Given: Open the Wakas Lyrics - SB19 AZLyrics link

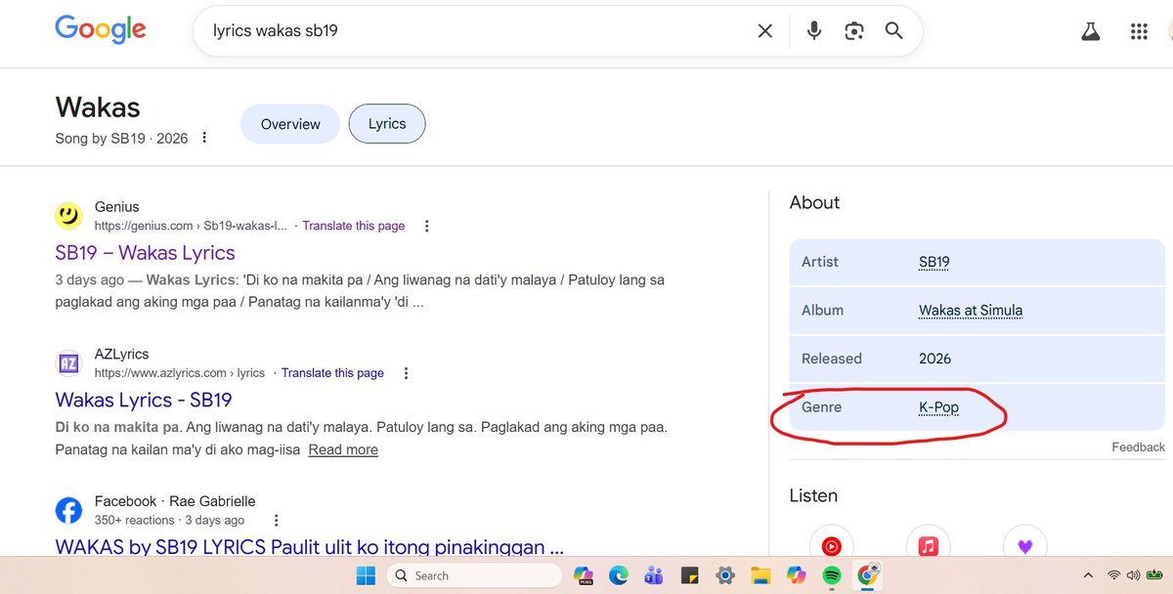Looking at the screenshot, I should [144, 401].
